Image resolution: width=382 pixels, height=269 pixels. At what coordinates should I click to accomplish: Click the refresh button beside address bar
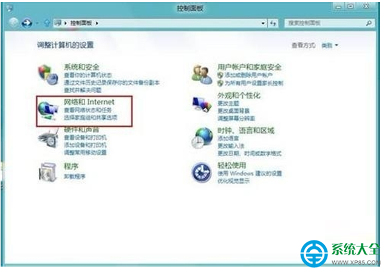coord(273,23)
